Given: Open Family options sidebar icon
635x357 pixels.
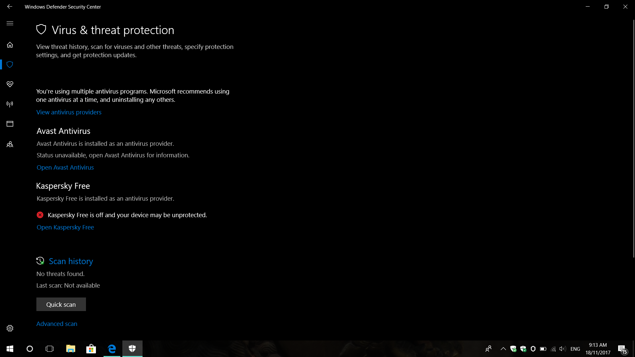Looking at the screenshot, I should [x=10, y=144].
